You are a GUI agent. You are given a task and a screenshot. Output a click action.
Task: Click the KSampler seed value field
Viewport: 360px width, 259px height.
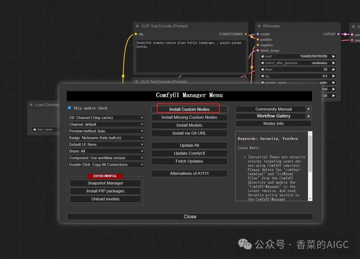(x=298, y=56)
